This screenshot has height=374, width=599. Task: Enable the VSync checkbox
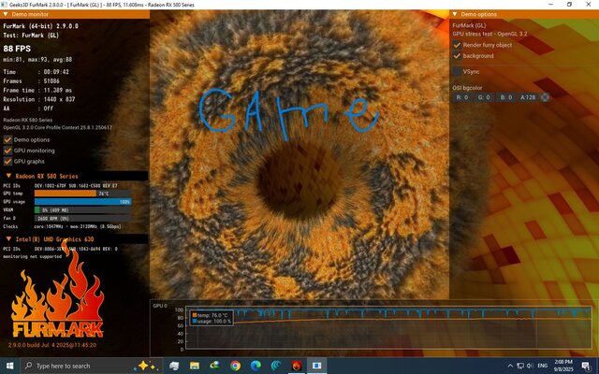click(x=457, y=71)
